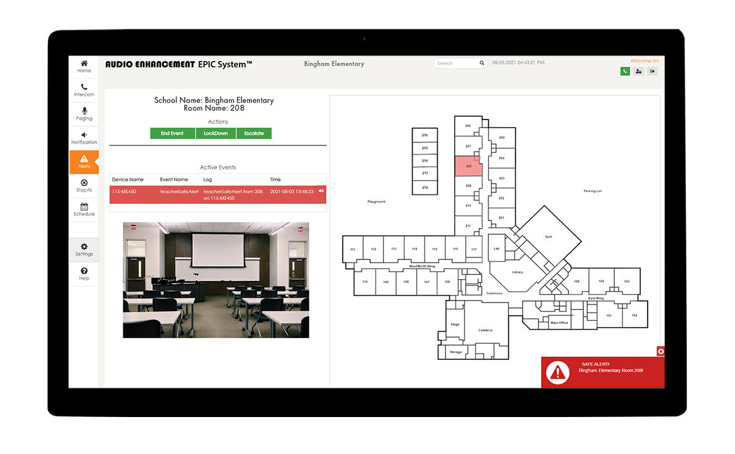
Task: Trigger the LockDown action
Action: [x=216, y=134]
